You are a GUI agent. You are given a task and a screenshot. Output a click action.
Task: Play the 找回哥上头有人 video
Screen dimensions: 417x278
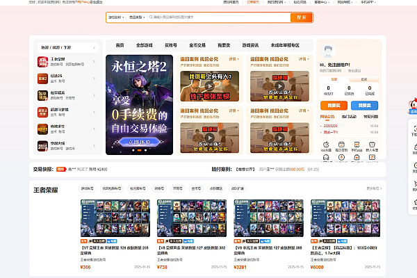pyautogui.click(x=210, y=86)
